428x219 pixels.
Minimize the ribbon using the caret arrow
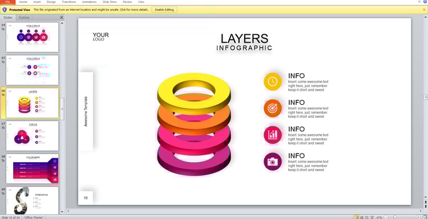(x=419, y=2)
